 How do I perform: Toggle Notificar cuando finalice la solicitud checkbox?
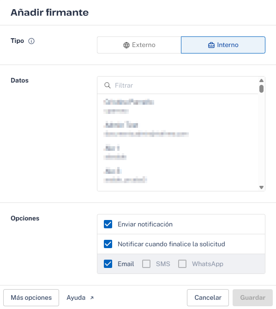[108, 244]
